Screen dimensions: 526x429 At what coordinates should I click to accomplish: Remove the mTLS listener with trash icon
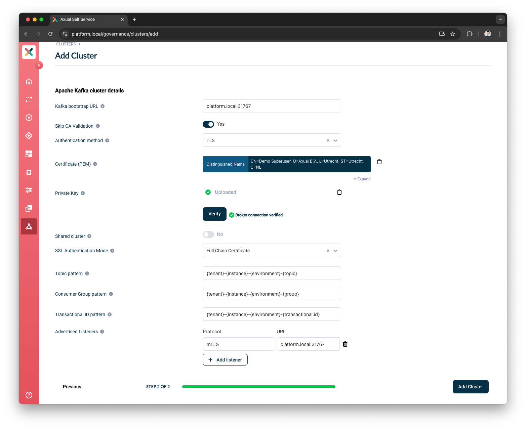point(345,344)
